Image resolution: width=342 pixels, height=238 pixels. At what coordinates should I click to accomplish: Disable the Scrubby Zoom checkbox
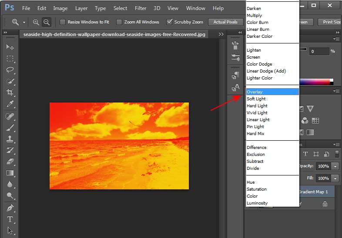(x=170, y=22)
